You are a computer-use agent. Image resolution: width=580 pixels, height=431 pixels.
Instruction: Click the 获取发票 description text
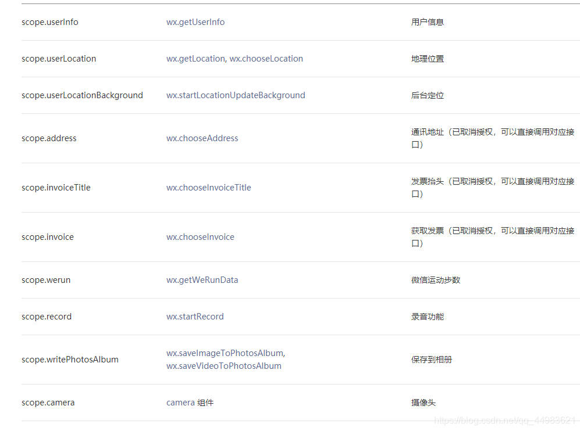click(493, 237)
